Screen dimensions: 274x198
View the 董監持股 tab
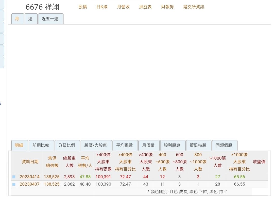pos(198,145)
